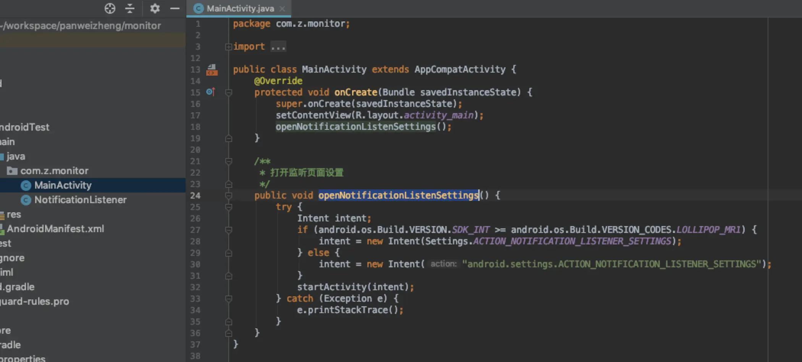This screenshot has height=362, width=802.
Task: Click the Chinese Javadoc comment text
Action: 307,173
